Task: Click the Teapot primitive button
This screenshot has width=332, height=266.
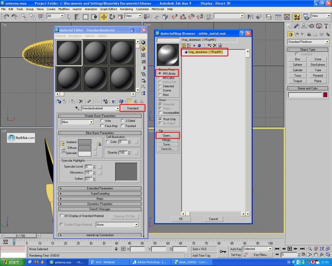Action: click(297, 81)
